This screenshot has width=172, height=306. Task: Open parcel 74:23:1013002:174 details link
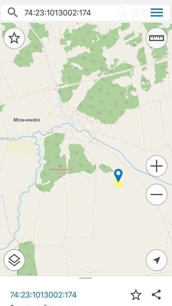click(43, 295)
